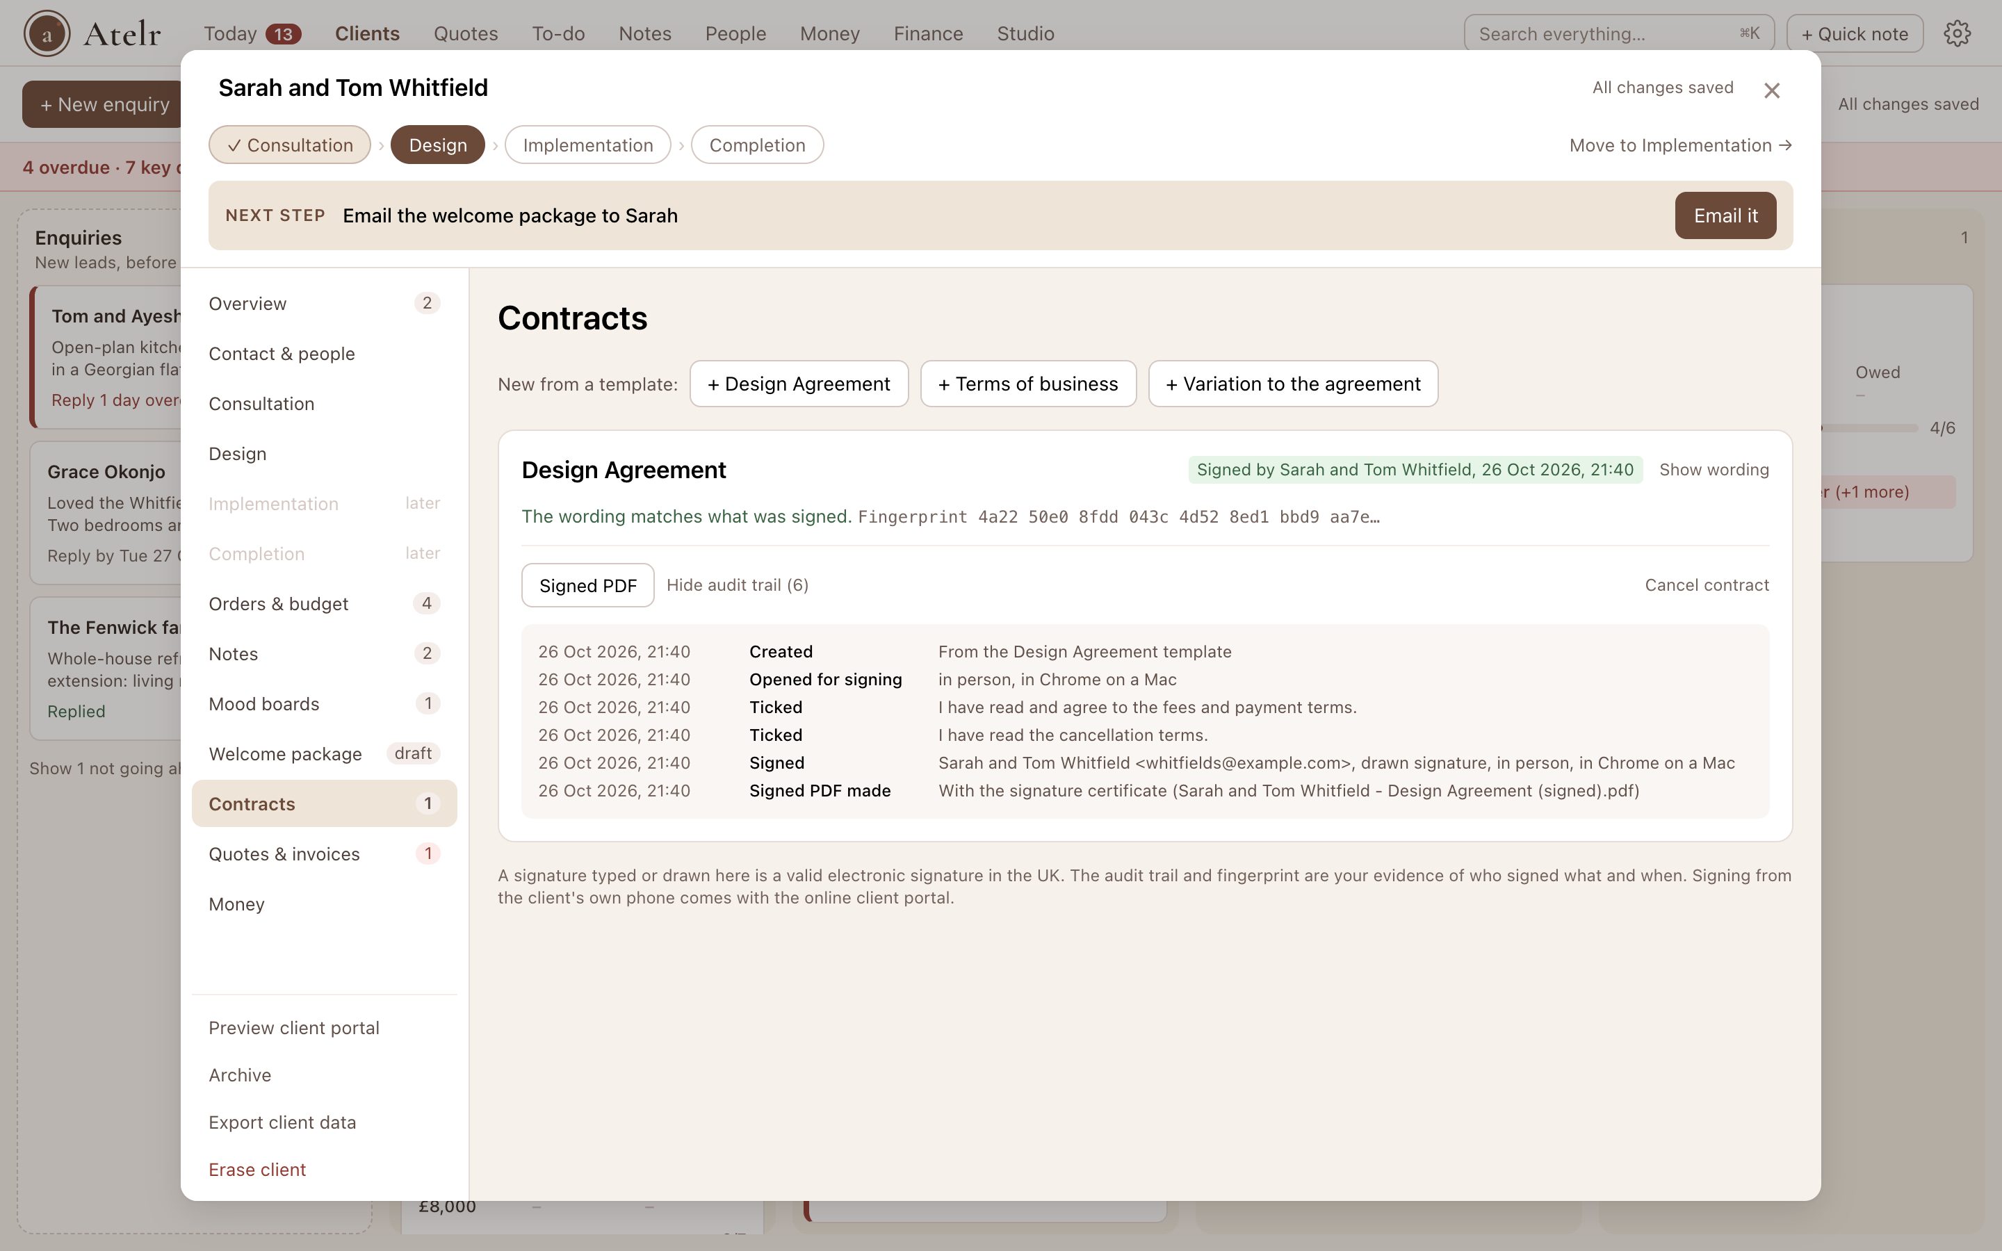
Task: Click Cancel contract link
Action: point(1707,585)
